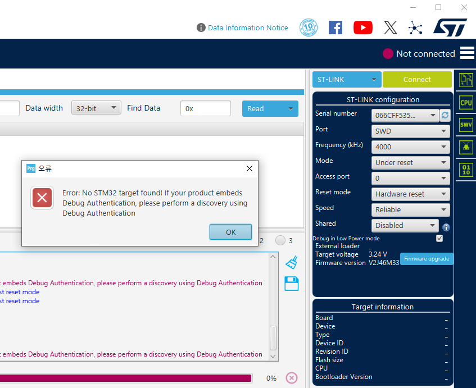Open the 10 years anniversary badge

pos(309,28)
